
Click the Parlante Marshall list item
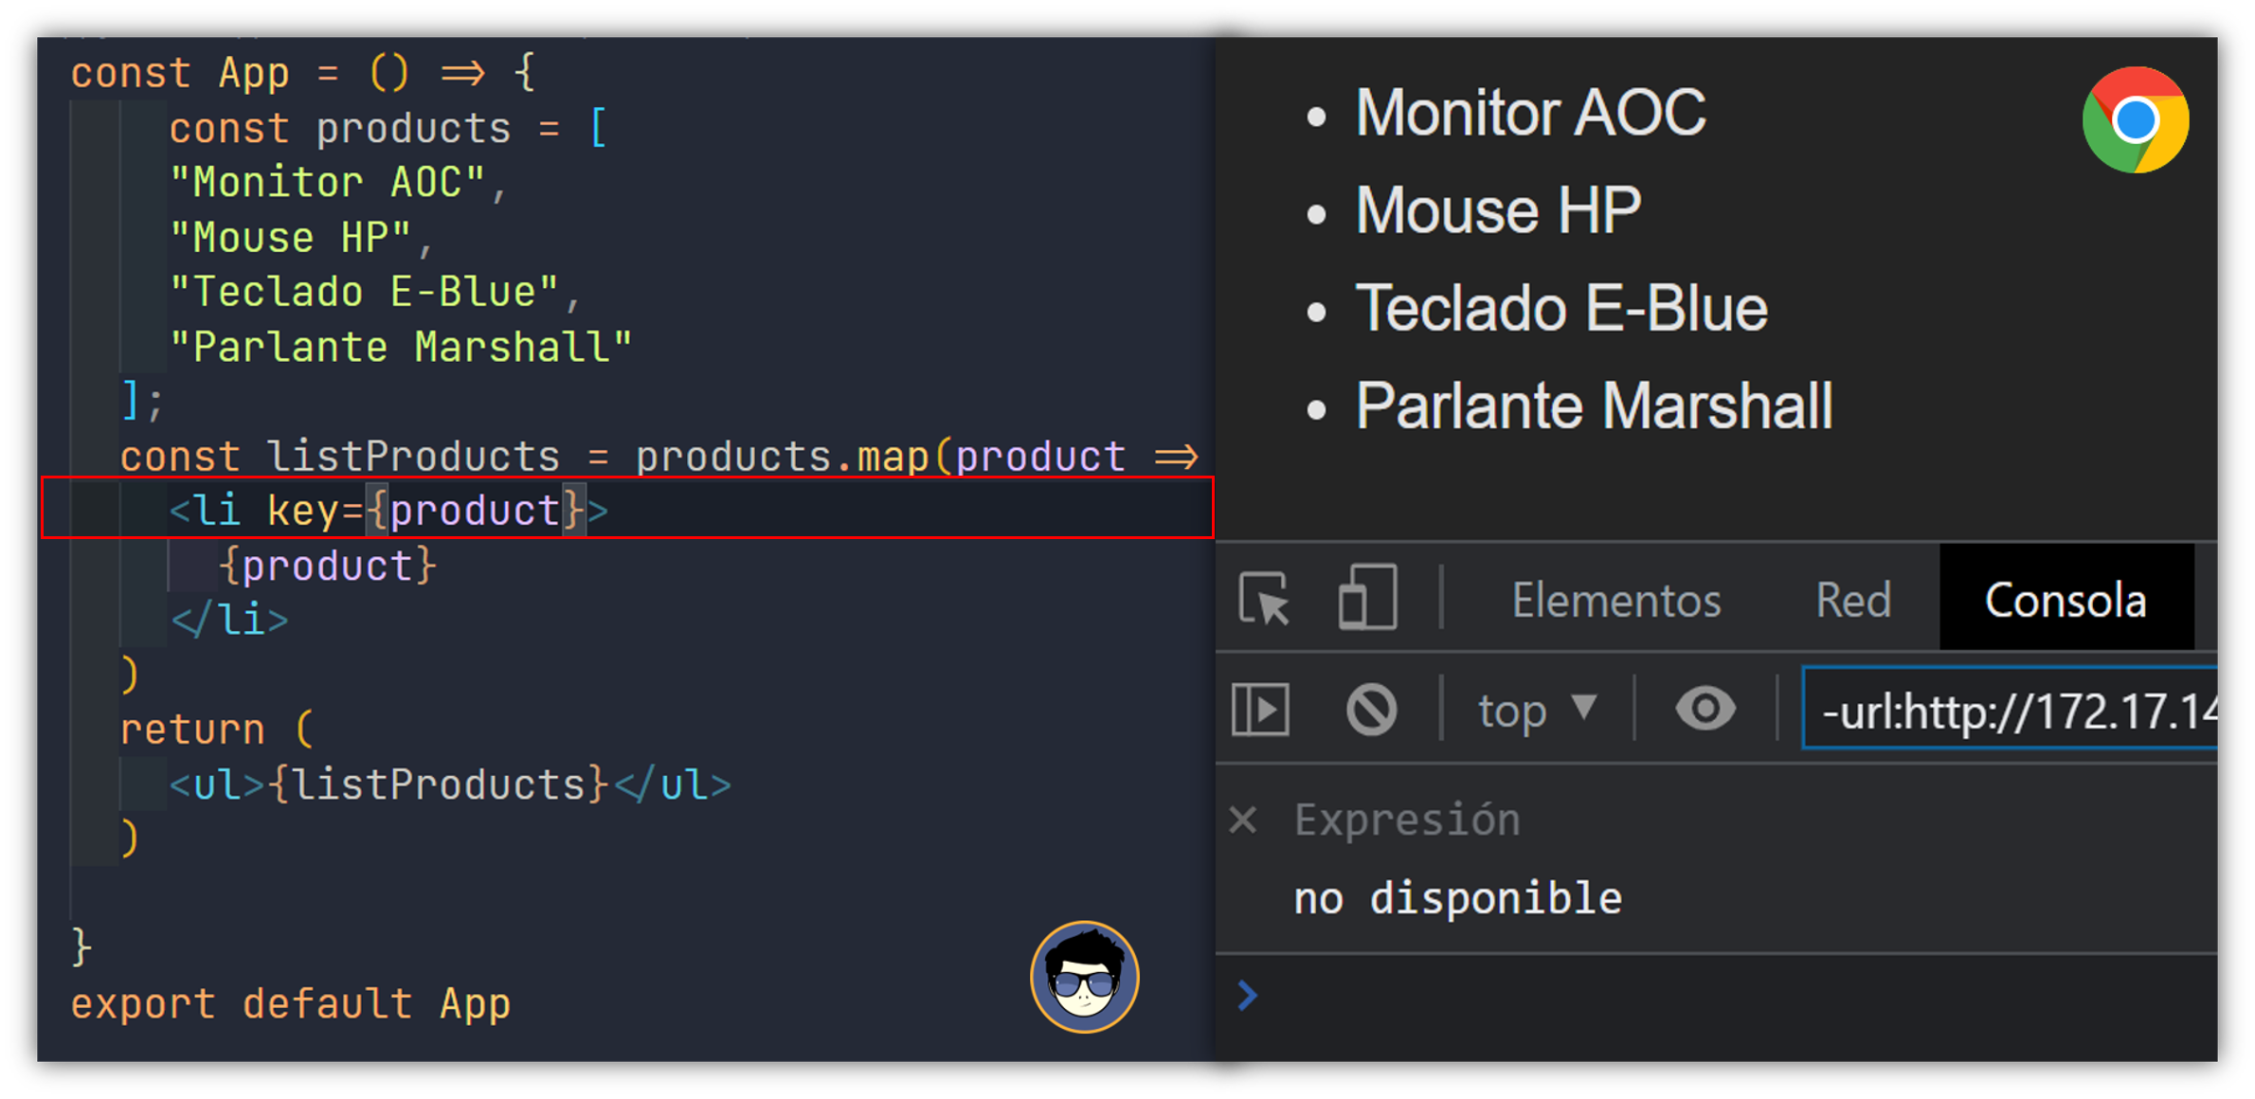pyautogui.click(x=1594, y=405)
